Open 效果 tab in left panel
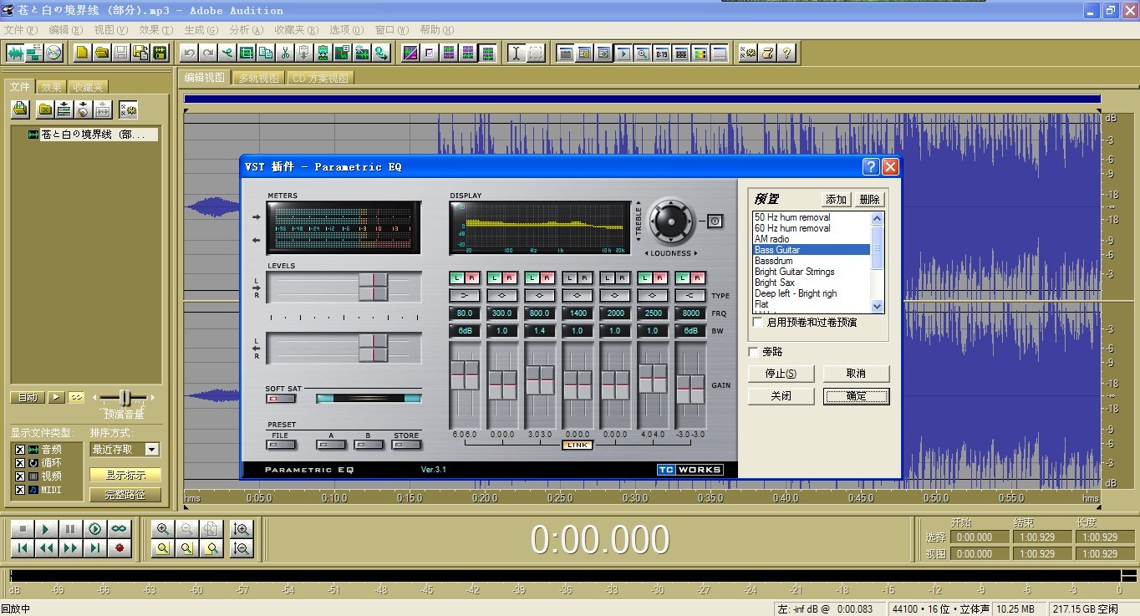 click(51, 87)
